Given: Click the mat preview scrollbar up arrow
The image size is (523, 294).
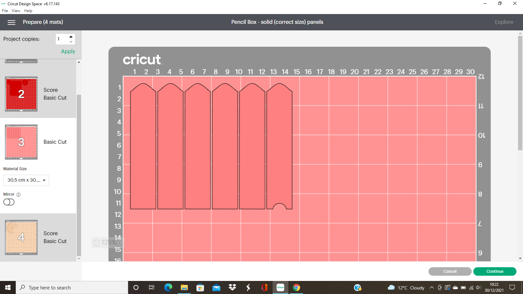Looking at the screenshot, I should (79, 62).
